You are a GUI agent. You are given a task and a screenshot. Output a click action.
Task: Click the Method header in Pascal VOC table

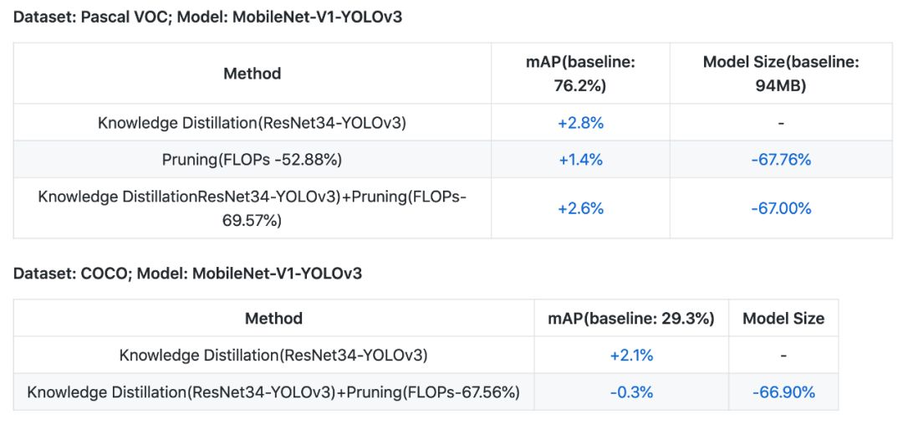click(x=252, y=74)
